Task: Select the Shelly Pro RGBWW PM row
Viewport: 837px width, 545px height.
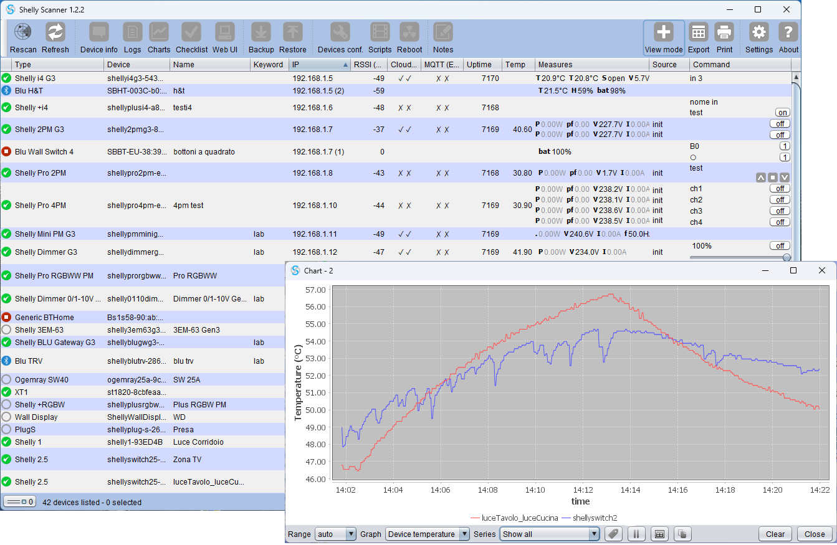Action: tap(143, 275)
